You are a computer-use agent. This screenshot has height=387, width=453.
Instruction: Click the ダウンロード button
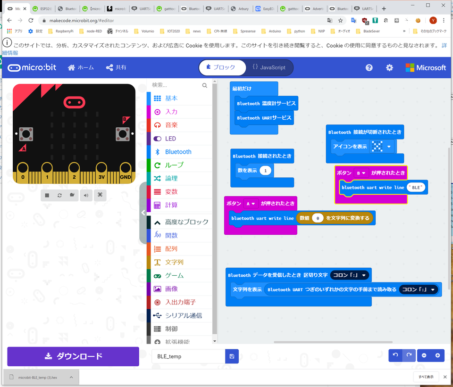coord(73,356)
